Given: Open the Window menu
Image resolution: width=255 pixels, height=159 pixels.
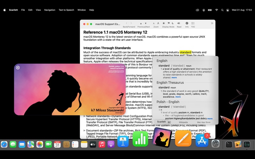Looking at the screenshot, I should (82, 10).
